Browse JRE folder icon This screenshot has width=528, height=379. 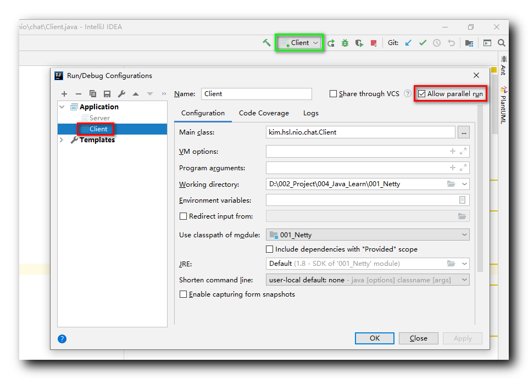pyautogui.click(x=451, y=264)
